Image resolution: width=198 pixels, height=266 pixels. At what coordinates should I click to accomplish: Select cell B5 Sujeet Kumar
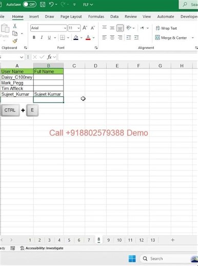[x=48, y=94]
